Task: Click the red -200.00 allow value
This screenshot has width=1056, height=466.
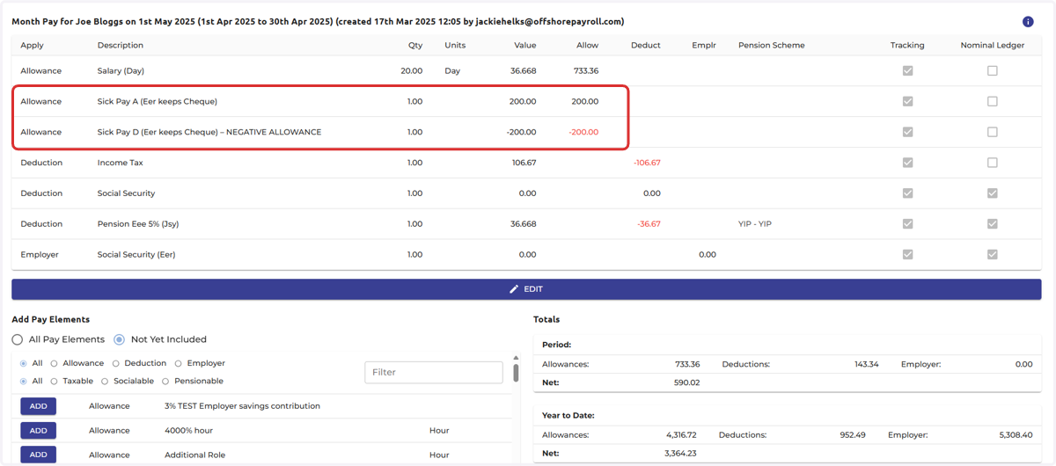Action: pos(583,132)
